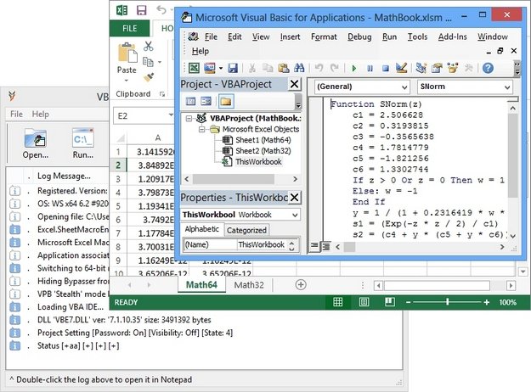This screenshot has width=531, height=392.
Task: Click the (Name) property value field
Action: [263, 244]
